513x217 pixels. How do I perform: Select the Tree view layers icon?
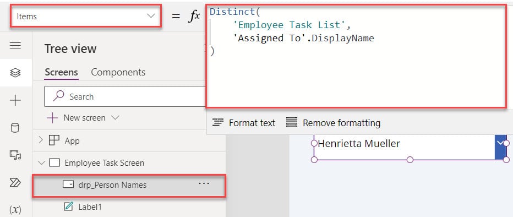[15, 73]
